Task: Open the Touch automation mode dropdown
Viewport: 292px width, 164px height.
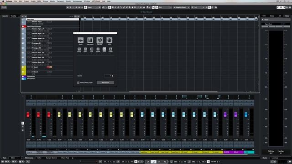Action: (93, 7)
